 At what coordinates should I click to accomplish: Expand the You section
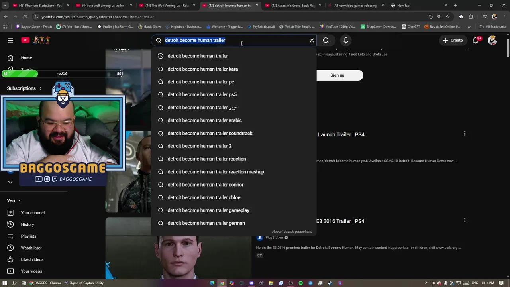point(14,201)
